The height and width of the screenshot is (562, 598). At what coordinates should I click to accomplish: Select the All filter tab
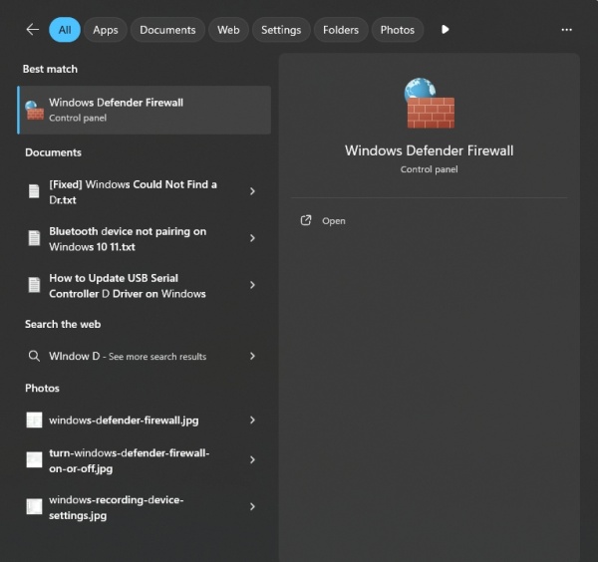click(65, 30)
